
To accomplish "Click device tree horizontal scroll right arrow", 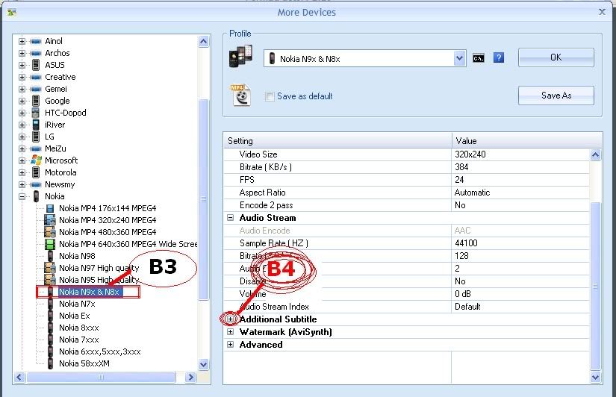I will (190, 378).
